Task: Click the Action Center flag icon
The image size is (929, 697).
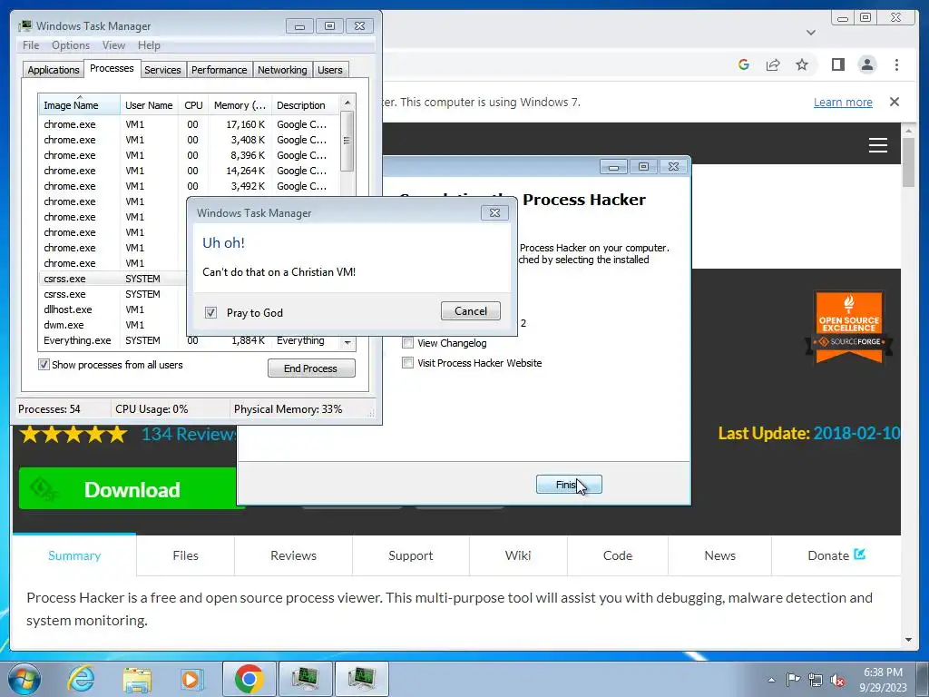Action: pyautogui.click(x=793, y=679)
